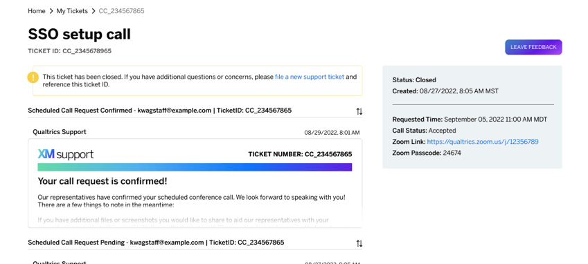Click Scheduled Call Request Pending header
This screenshot has height=264, width=588.
pyautogui.click(x=156, y=243)
